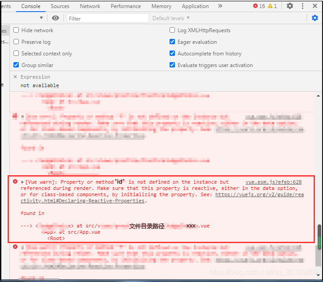The image size is (323, 282).
Task: Click the red error count icon
Action: 255,6
